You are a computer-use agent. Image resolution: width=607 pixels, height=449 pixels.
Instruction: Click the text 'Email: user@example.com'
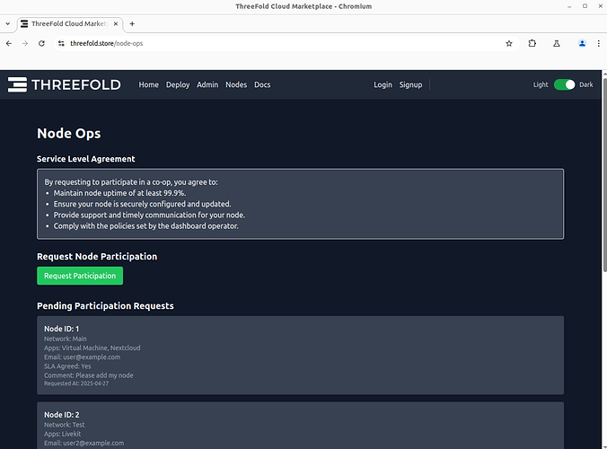point(82,357)
